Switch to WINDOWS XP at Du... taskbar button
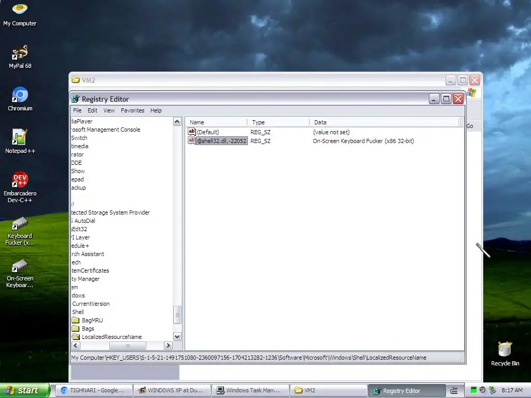 click(171, 390)
